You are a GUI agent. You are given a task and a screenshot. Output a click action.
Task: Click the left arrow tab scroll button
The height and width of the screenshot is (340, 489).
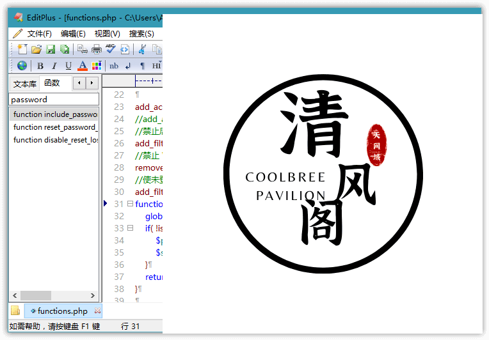click(79, 83)
